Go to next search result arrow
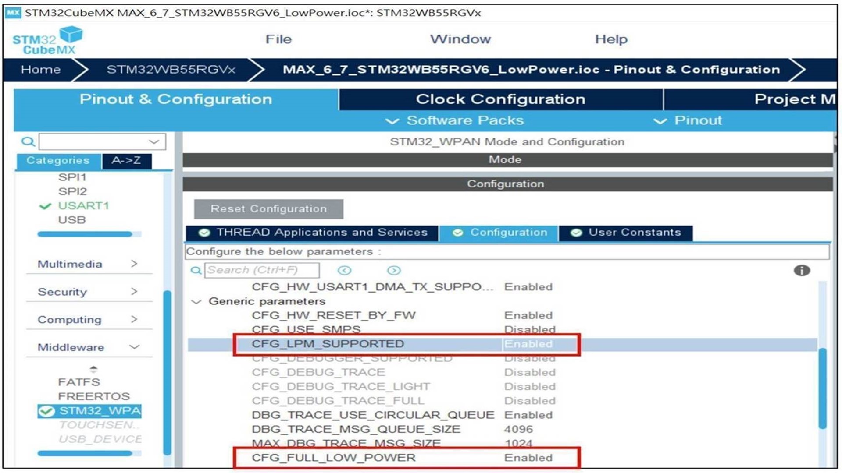Image resolution: width=842 pixels, height=473 pixels. coord(394,271)
